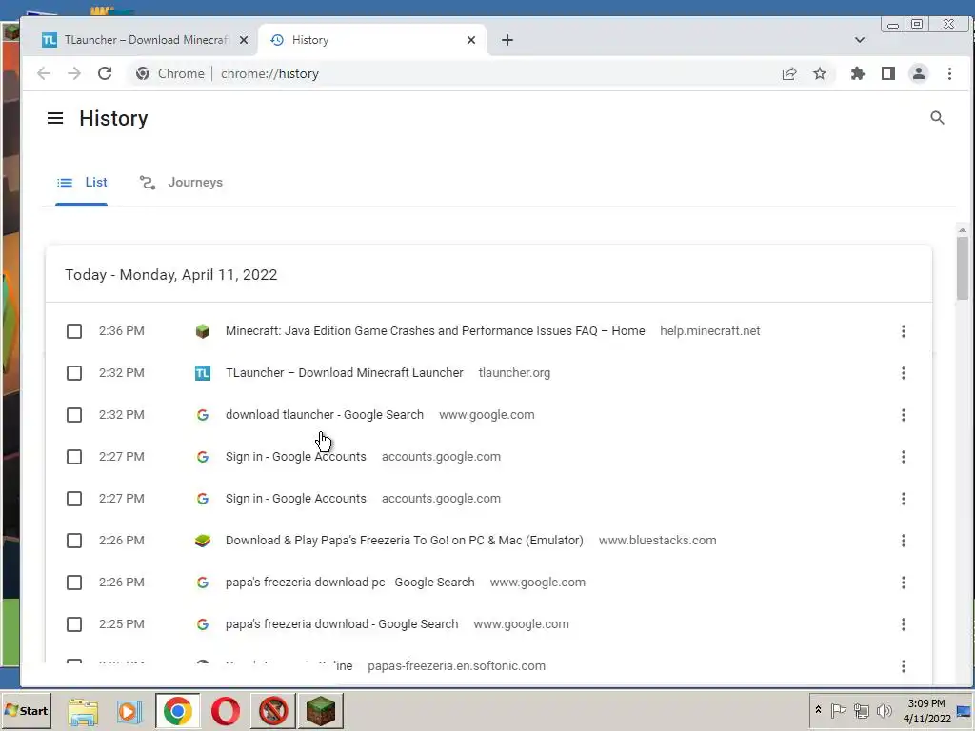Open a new tab with plus button
The height and width of the screenshot is (731, 975).
pyautogui.click(x=507, y=40)
